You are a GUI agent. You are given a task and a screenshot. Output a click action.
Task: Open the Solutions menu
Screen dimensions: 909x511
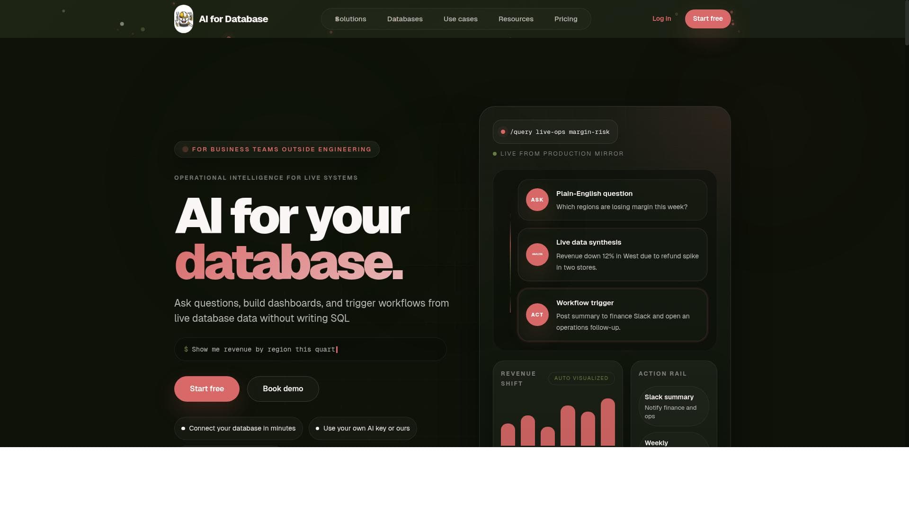tap(350, 19)
